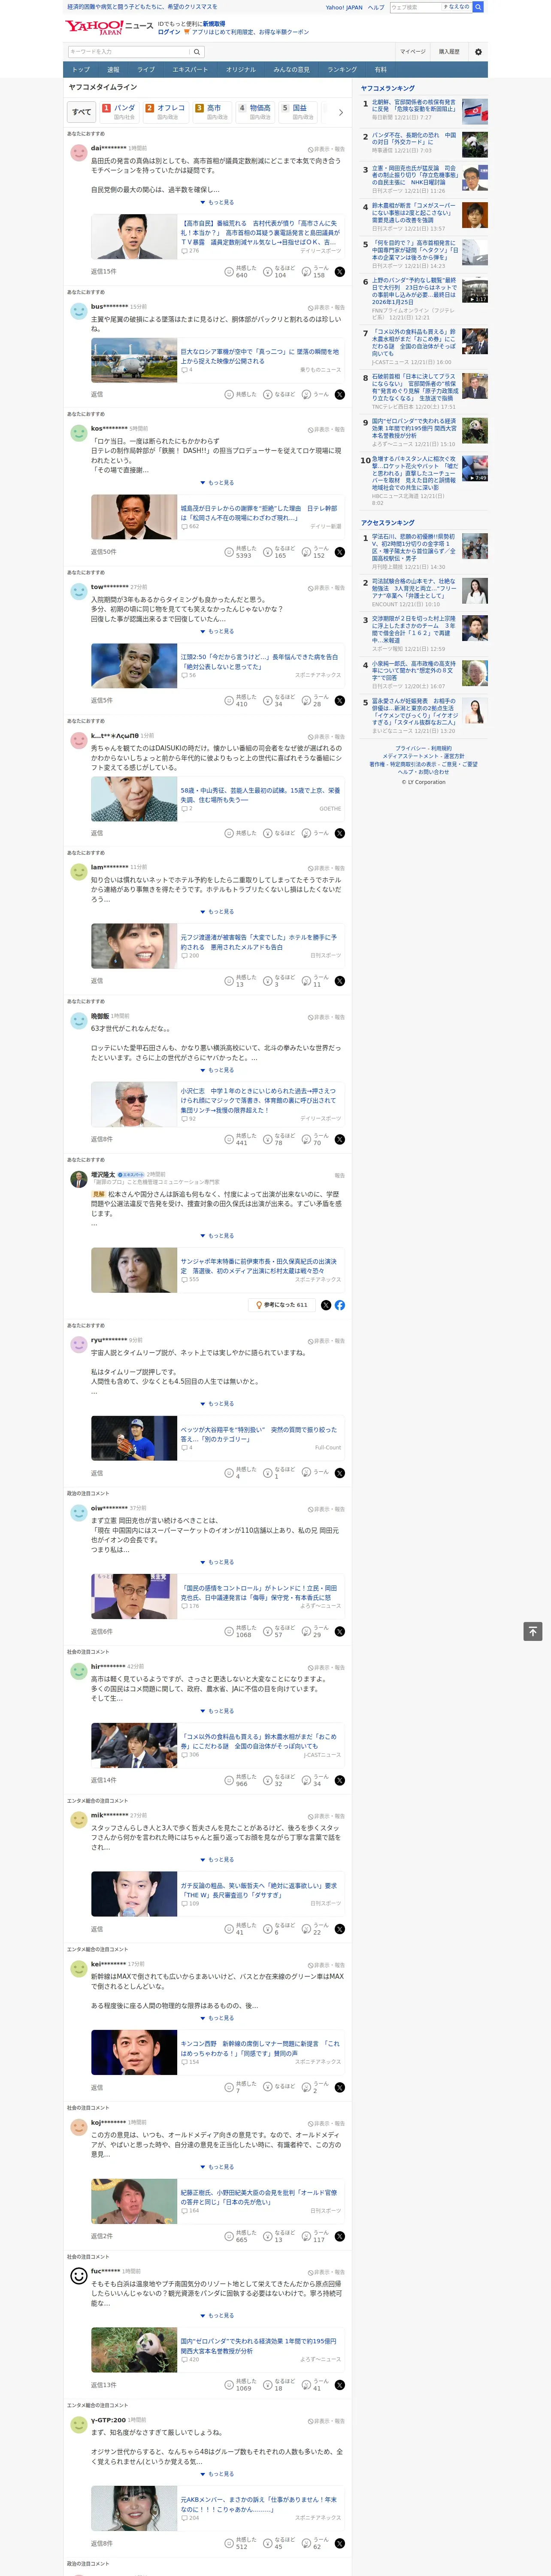551x2576 pixels.
Task: Open the みんなの意見 navigation tab
Action: coord(291,70)
